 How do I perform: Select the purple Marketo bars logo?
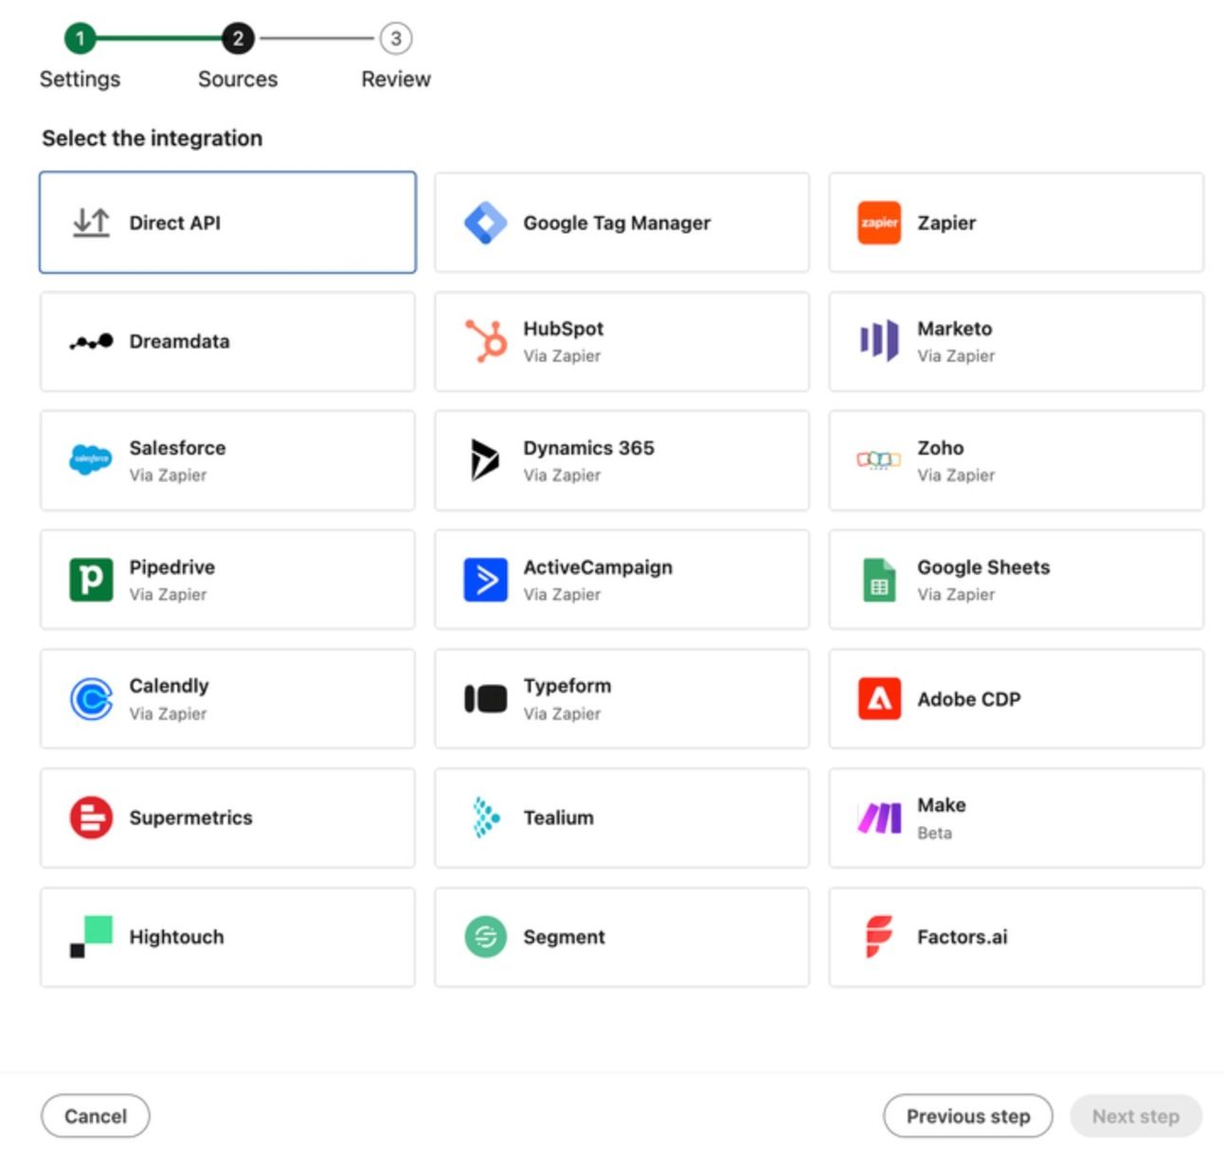pyautogui.click(x=879, y=341)
